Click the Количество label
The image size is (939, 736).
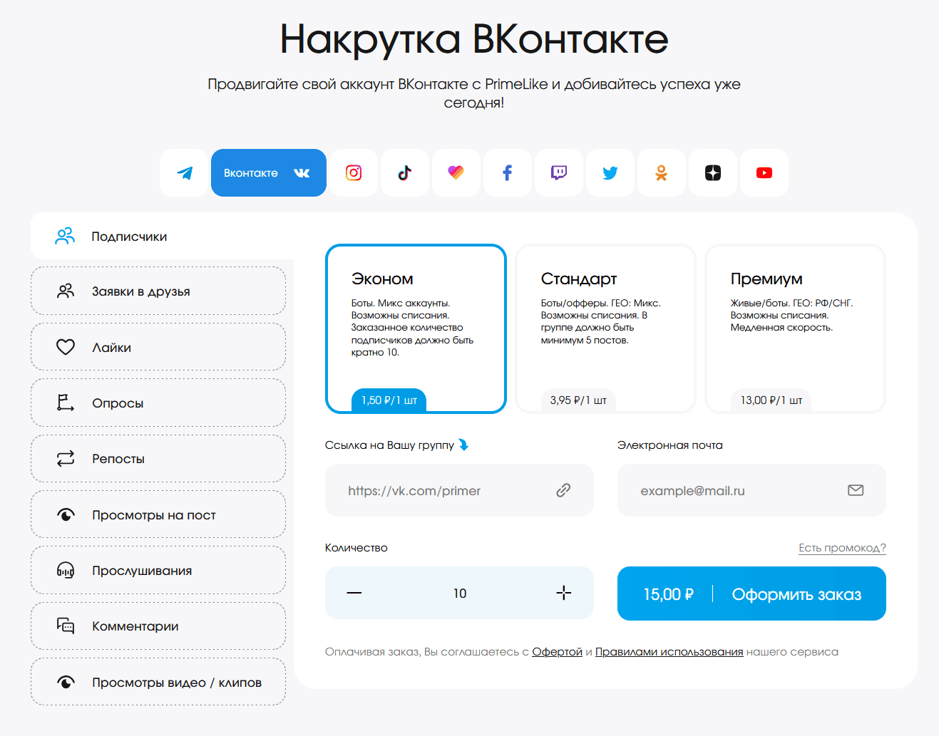click(356, 548)
